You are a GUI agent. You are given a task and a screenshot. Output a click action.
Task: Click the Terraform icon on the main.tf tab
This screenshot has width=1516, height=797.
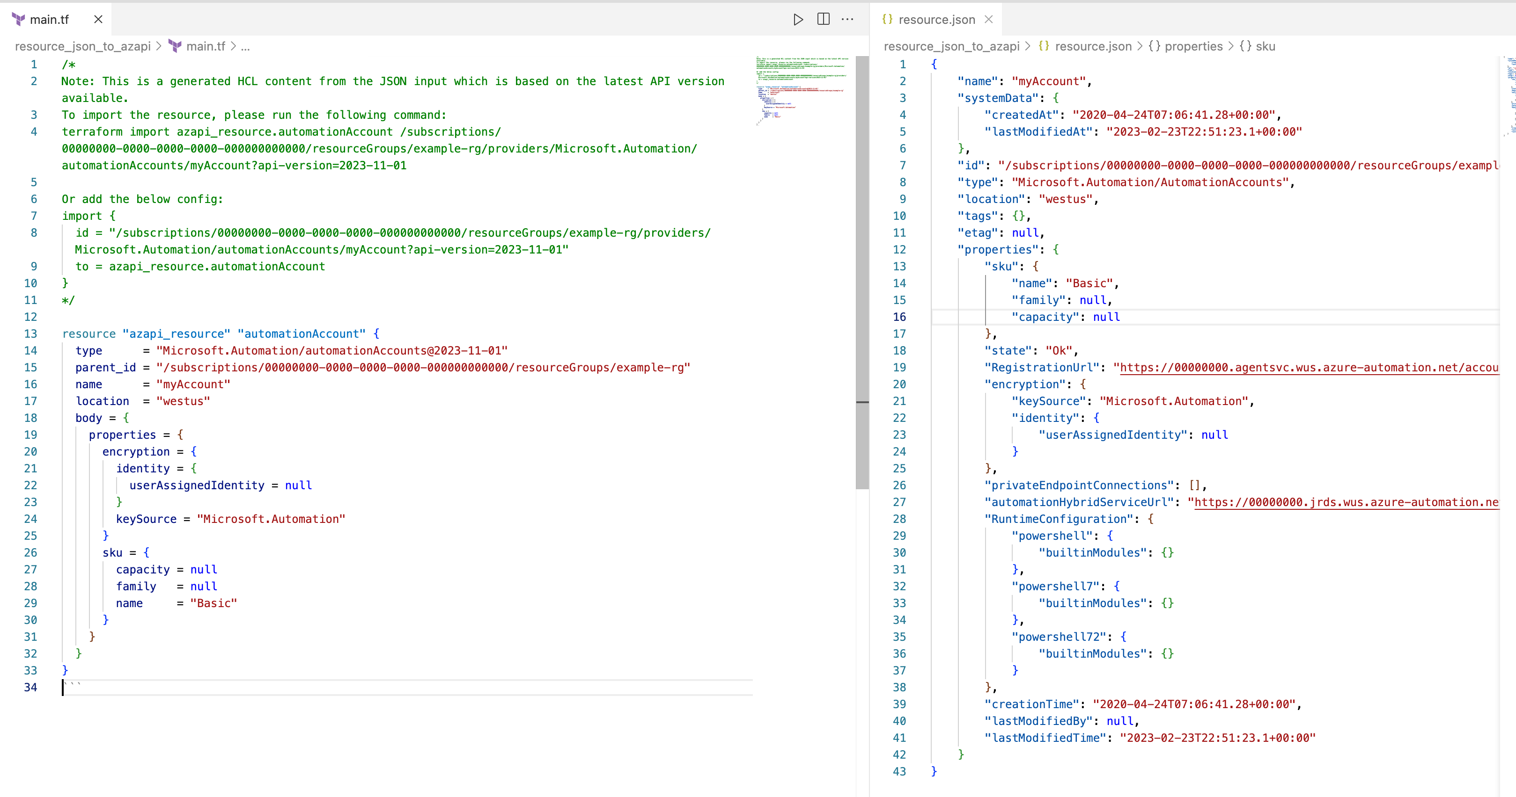coord(18,19)
